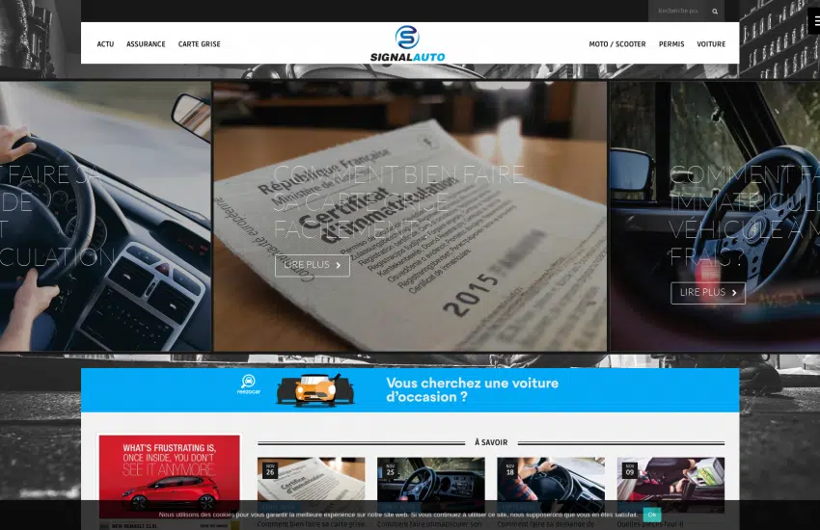Click the Signal Auto logo
Image resolution: width=820 pixels, height=530 pixels.
click(x=407, y=43)
